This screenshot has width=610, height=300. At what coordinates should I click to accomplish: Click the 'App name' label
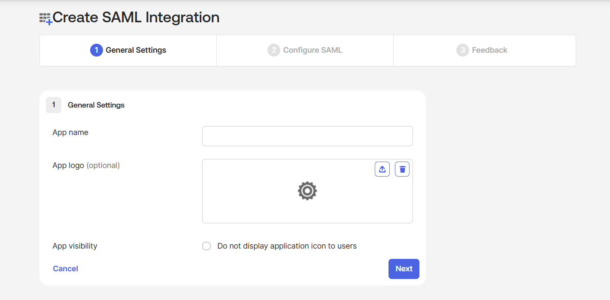pyautogui.click(x=70, y=132)
